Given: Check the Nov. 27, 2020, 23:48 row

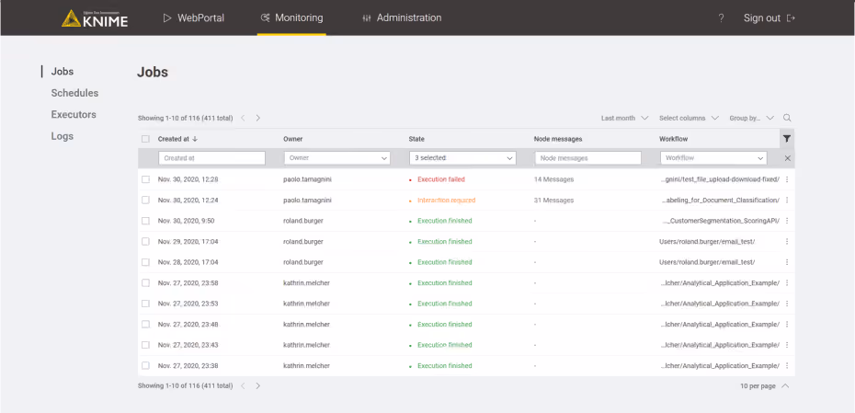Looking at the screenshot, I should click(x=145, y=324).
